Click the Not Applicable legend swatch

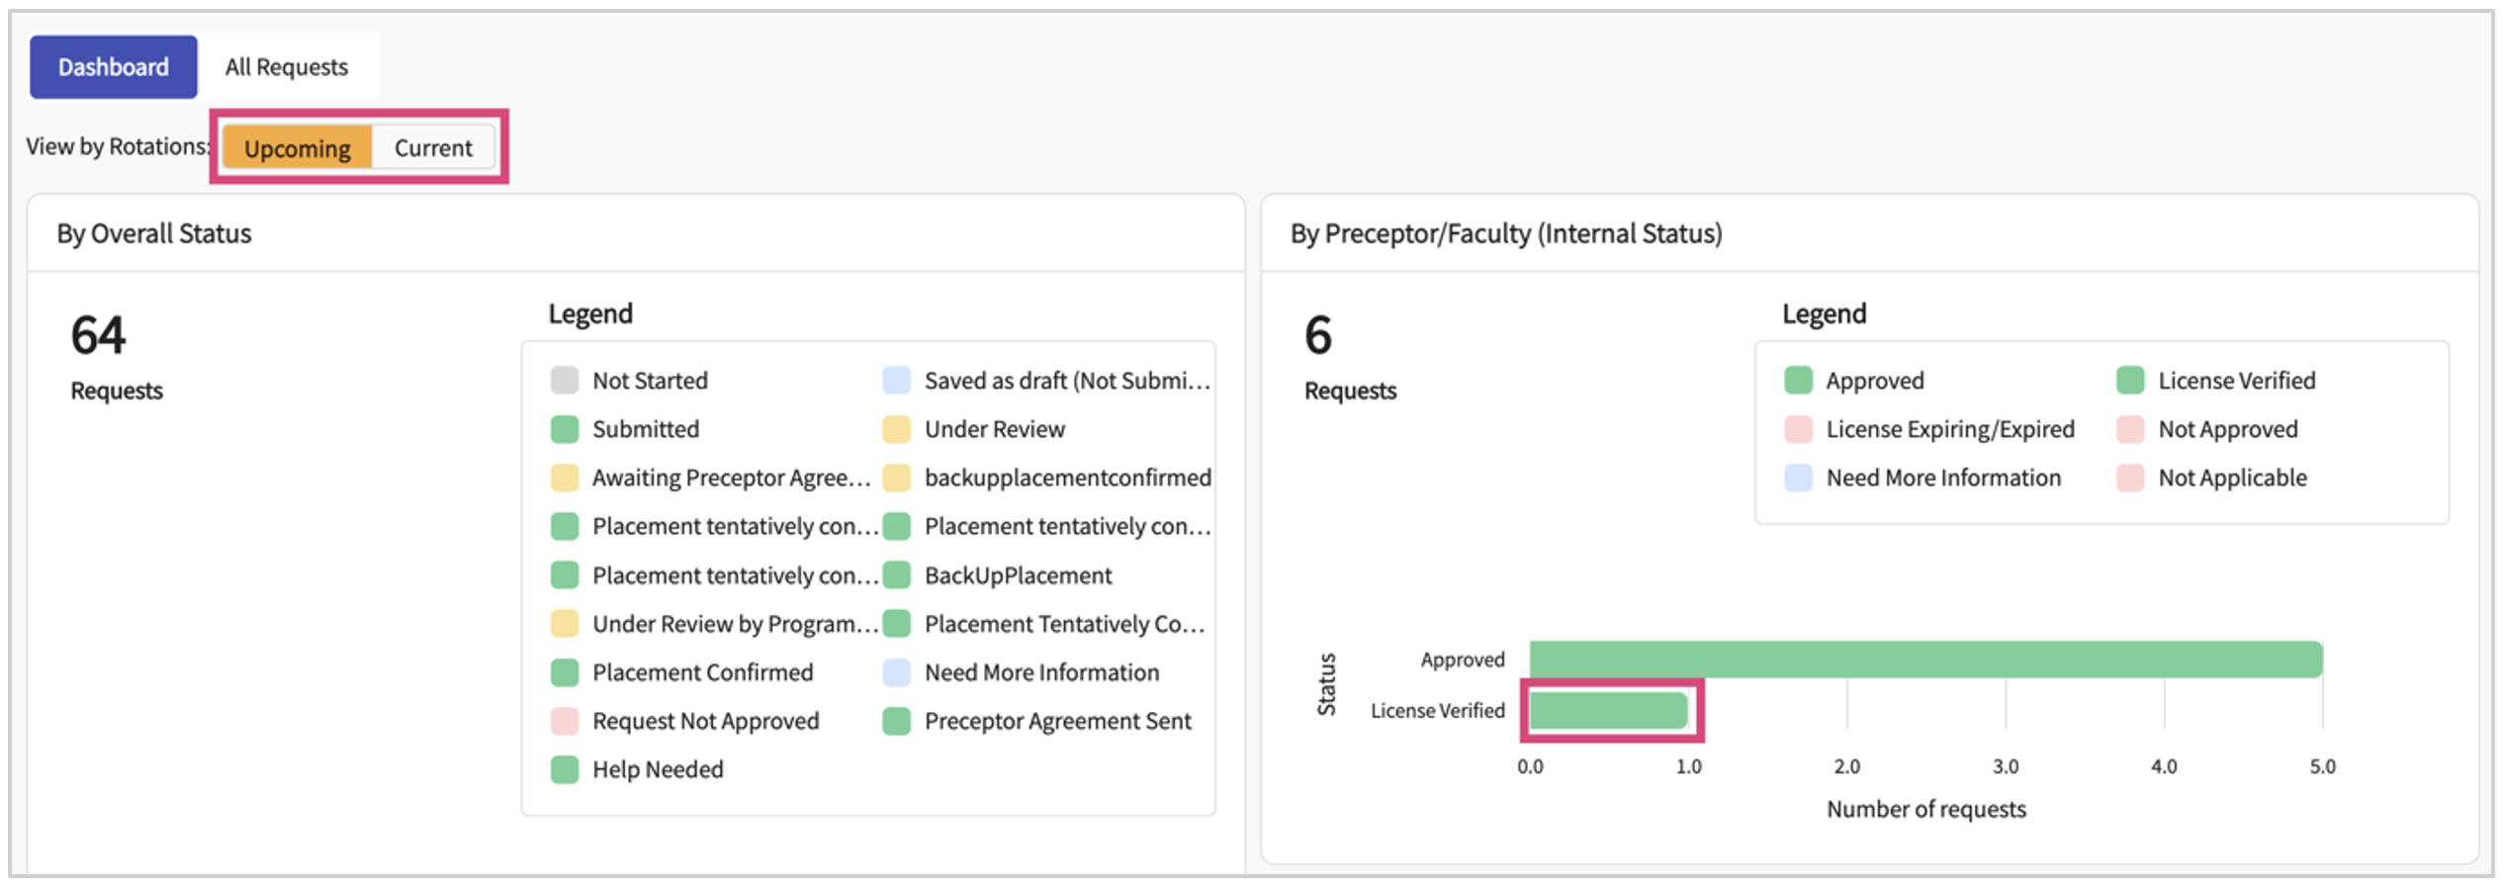pyautogui.click(x=2130, y=478)
